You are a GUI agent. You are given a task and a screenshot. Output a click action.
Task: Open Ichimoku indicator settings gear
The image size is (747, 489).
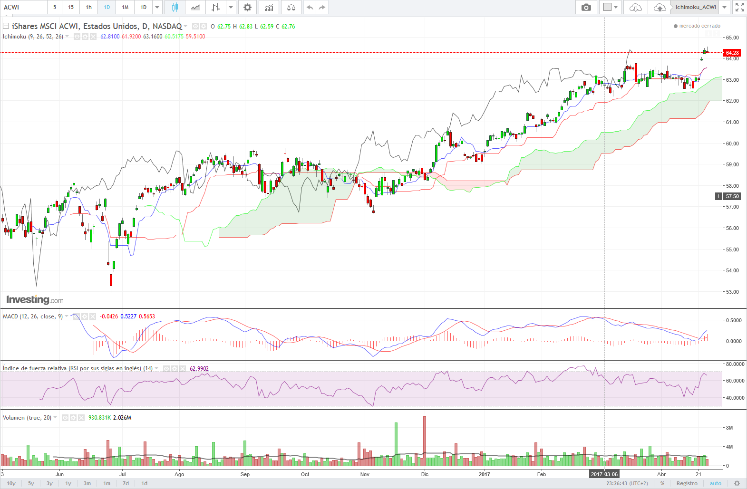(85, 37)
